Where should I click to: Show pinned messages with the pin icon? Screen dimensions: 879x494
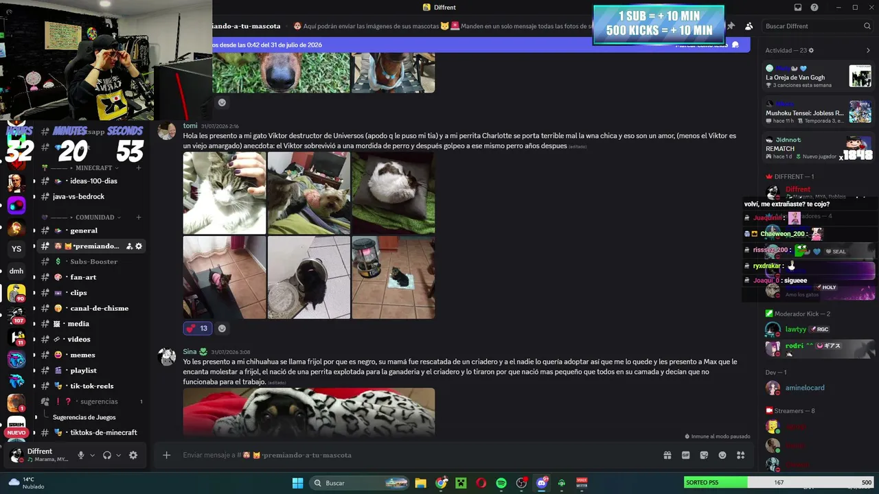731,26
